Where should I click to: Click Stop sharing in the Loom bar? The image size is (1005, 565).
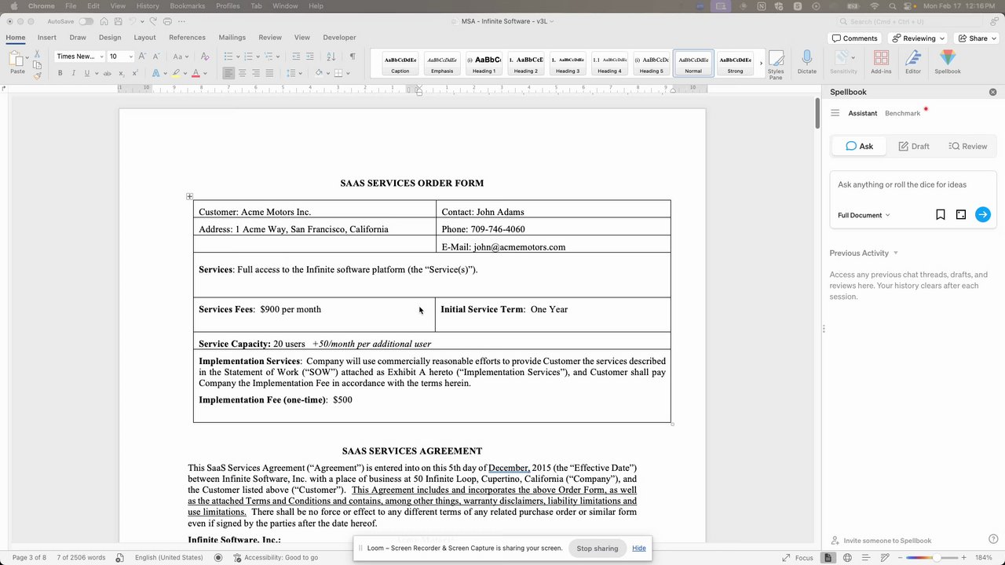pos(598,548)
